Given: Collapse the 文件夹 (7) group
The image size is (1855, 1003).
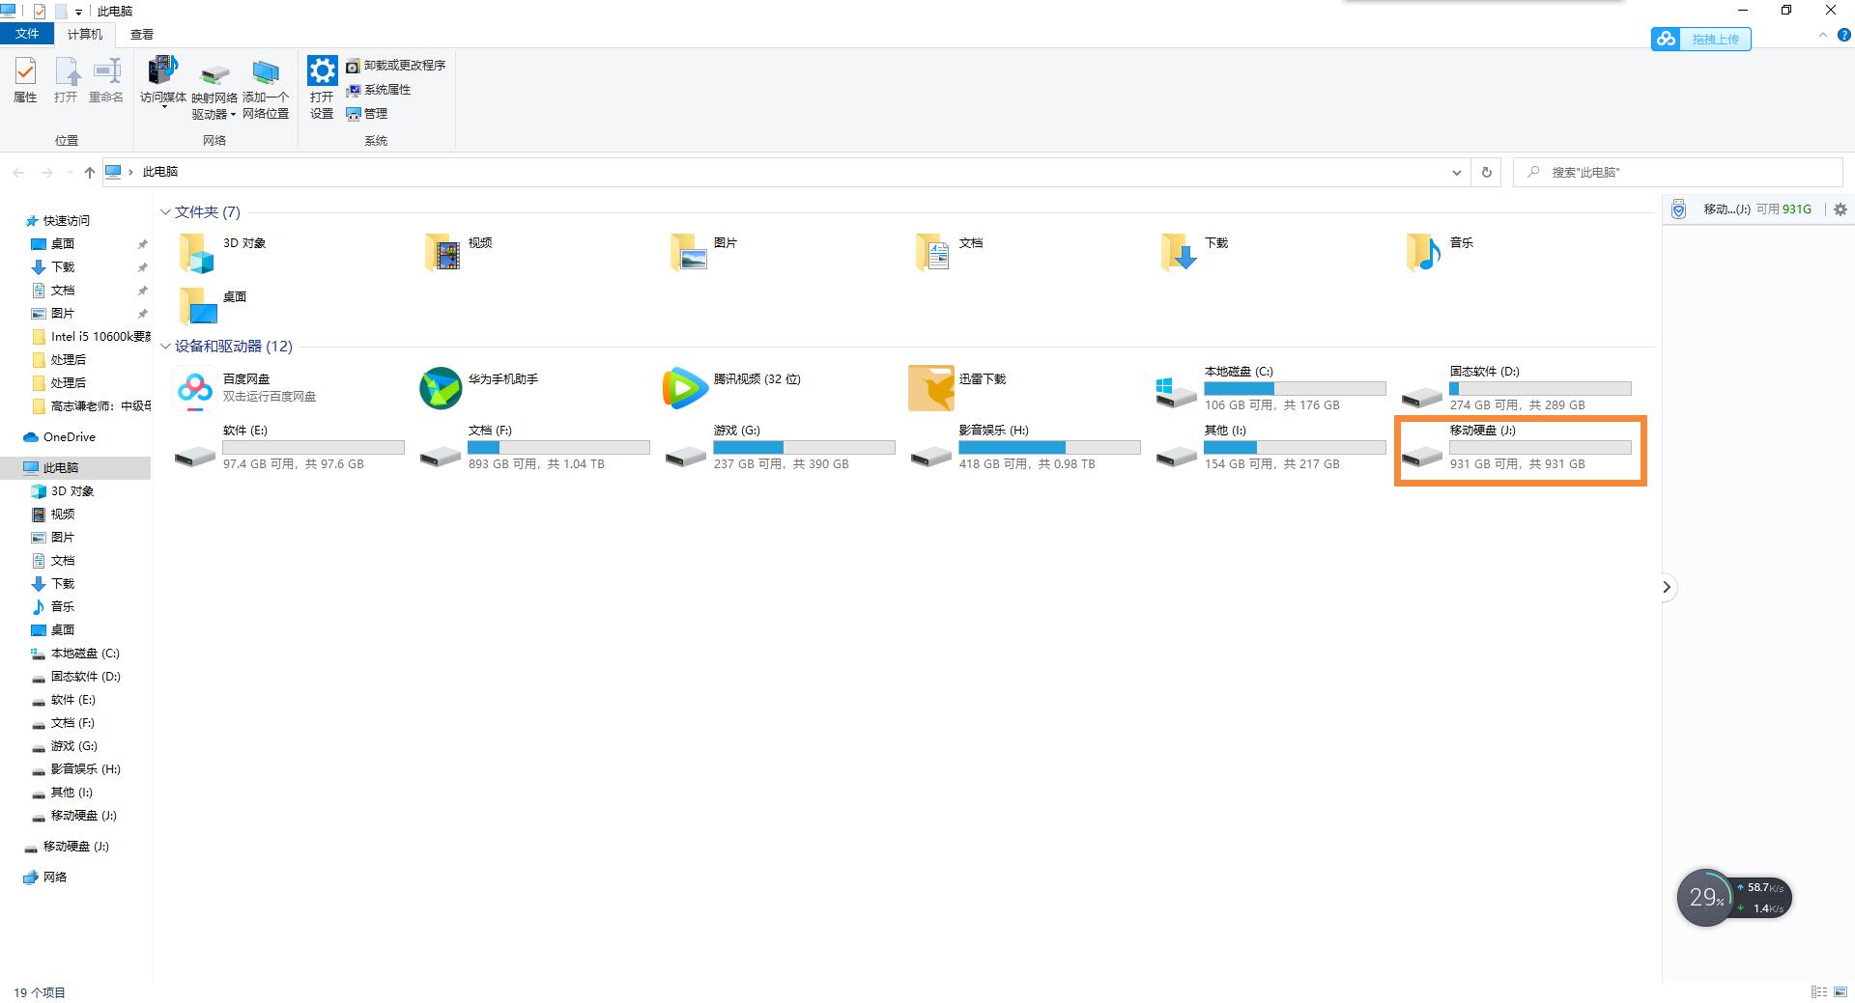Looking at the screenshot, I should pyautogui.click(x=165, y=212).
